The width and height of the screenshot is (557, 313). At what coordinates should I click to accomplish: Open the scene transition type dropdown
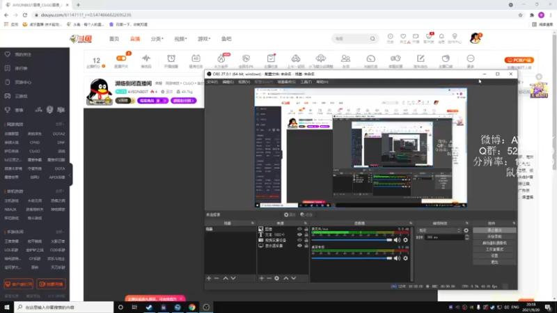[439, 230]
